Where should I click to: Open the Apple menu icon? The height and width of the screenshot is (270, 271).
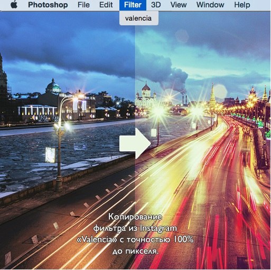point(14,5)
